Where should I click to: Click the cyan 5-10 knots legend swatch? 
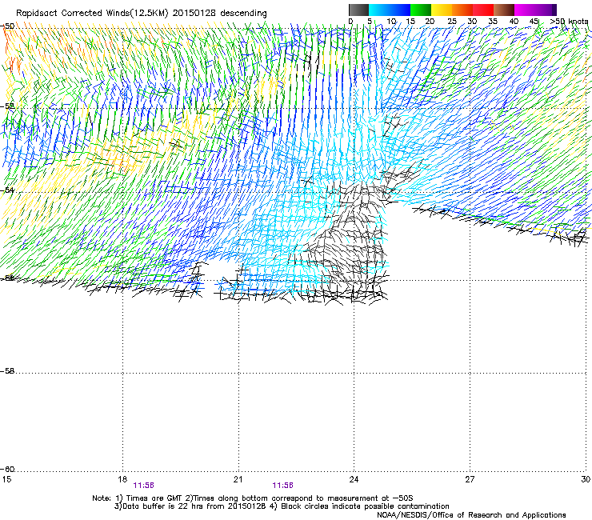click(x=379, y=10)
